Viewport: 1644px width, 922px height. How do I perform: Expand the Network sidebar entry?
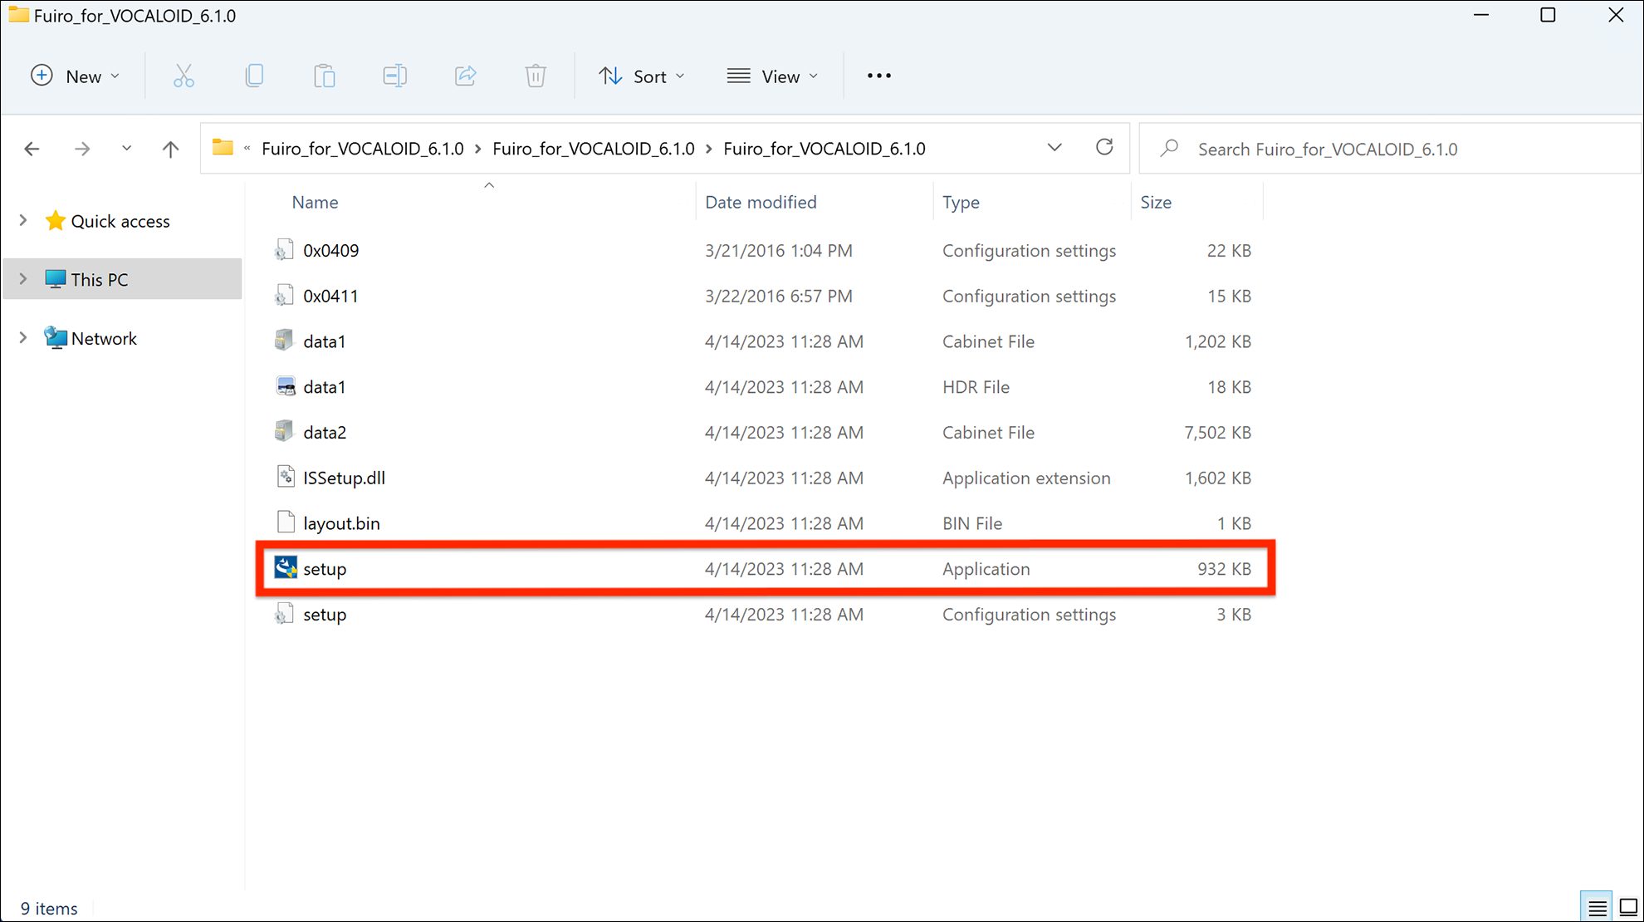point(22,337)
